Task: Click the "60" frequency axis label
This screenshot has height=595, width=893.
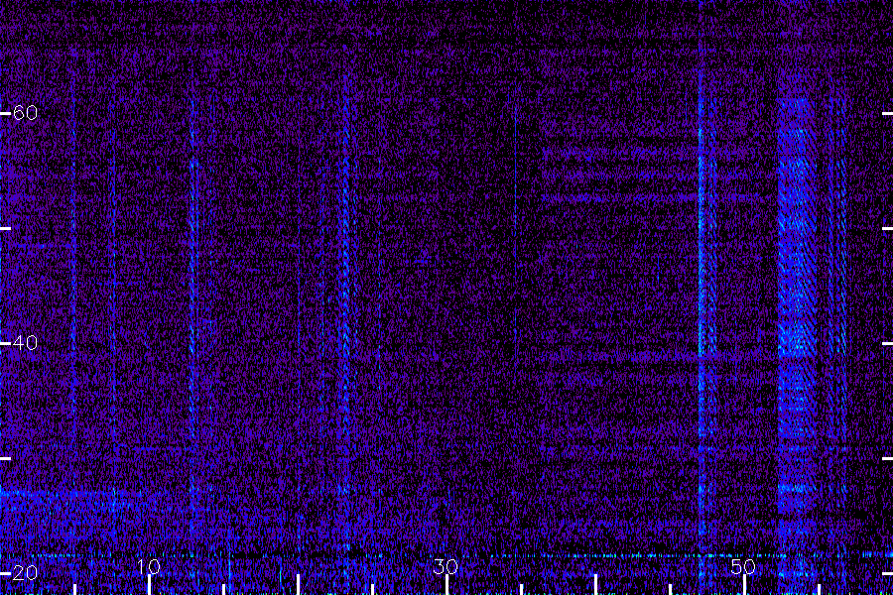Action: pyautogui.click(x=25, y=113)
